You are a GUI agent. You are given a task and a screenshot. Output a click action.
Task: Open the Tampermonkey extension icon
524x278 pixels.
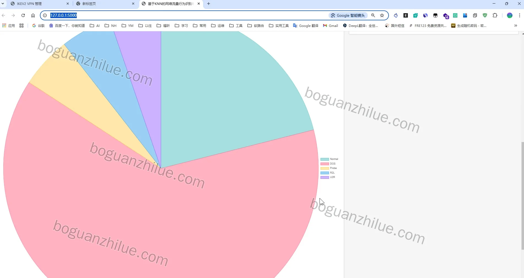(435, 15)
